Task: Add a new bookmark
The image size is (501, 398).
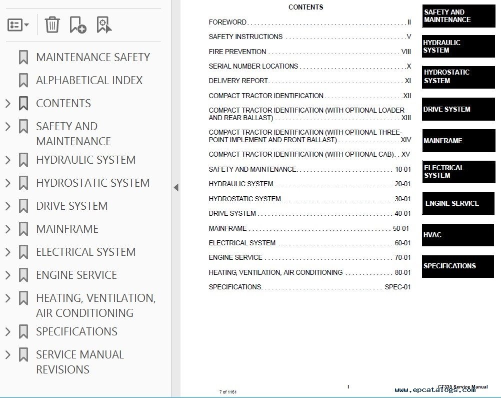Action: click(x=77, y=25)
